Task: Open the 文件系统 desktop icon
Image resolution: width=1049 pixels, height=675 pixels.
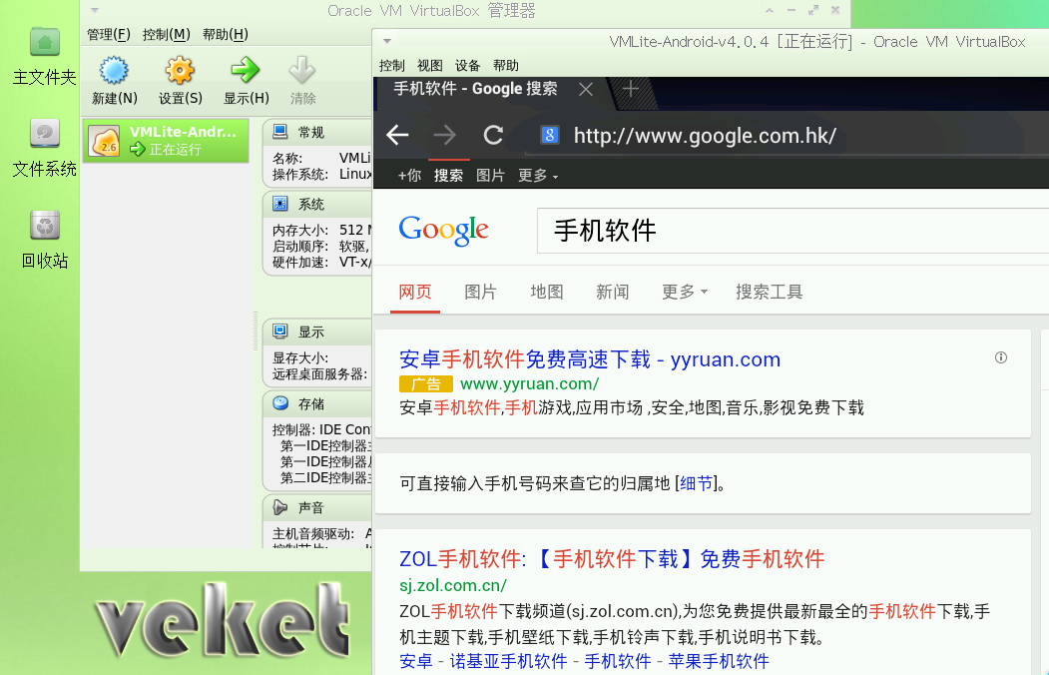Action: pos(45,133)
